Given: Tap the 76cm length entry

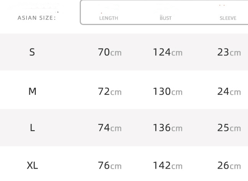Looking at the screenshot, I should pyautogui.click(x=110, y=166).
